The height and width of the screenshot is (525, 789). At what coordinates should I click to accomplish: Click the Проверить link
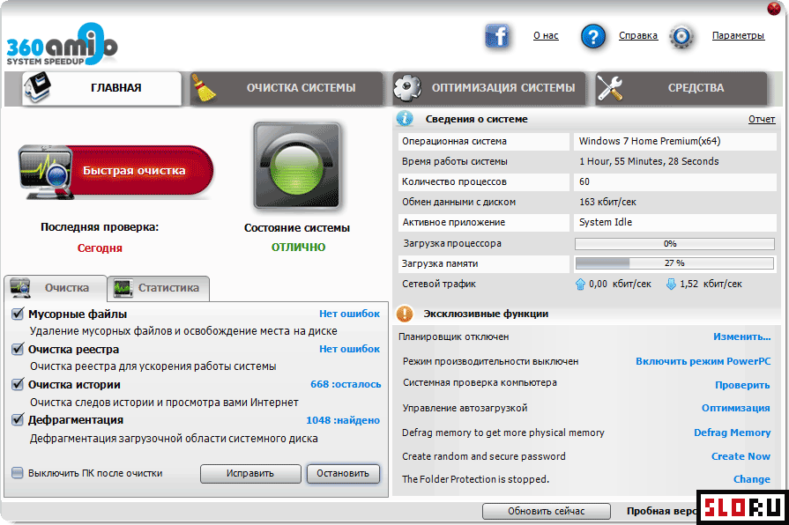742,385
